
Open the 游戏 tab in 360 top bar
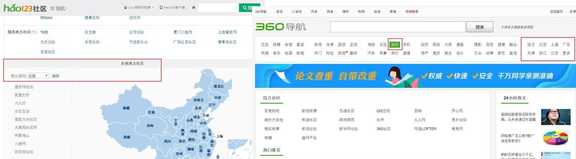pyautogui.click(x=279, y=12)
